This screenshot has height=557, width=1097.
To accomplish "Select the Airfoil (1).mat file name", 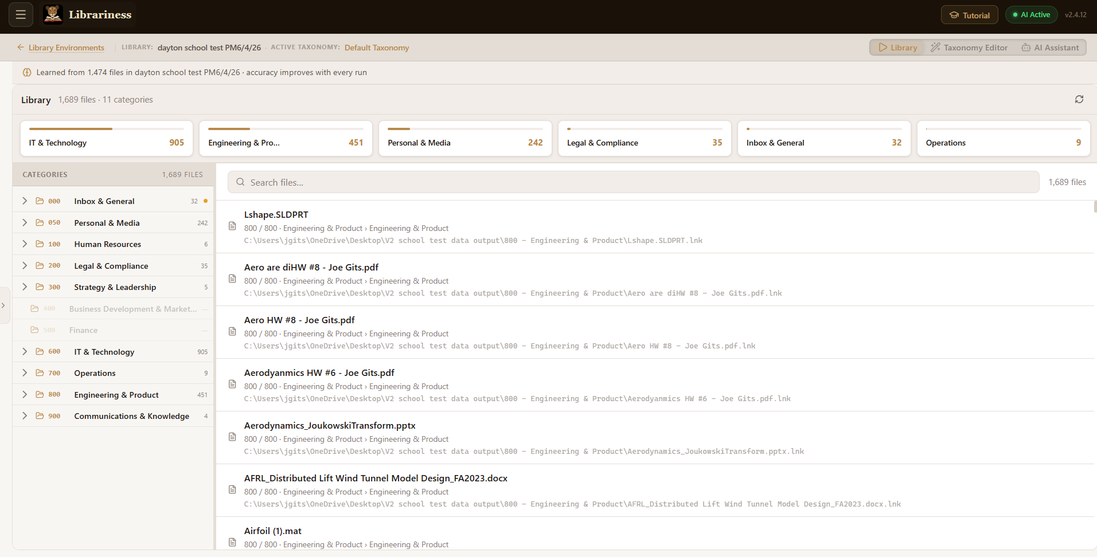I will pos(273,531).
